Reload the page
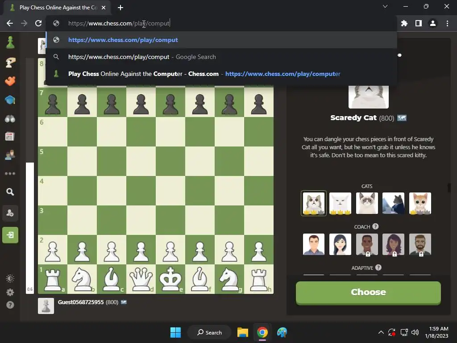The width and height of the screenshot is (457, 343). click(38, 23)
